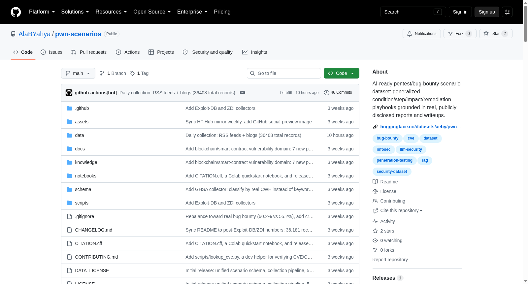Screen dimensions: 528x284
Task: Click the CHANGELOG.md file icon
Action: (69, 230)
